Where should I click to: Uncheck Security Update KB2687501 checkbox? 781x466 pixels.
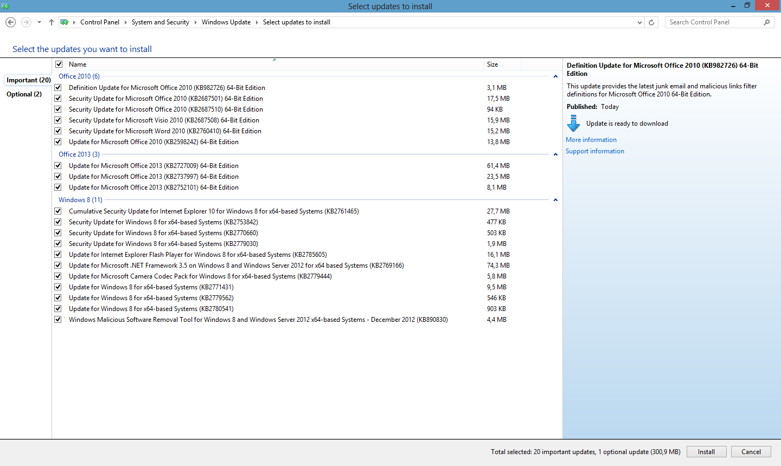(58, 99)
